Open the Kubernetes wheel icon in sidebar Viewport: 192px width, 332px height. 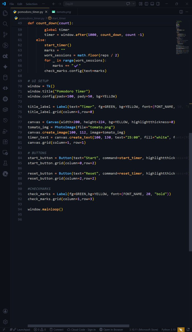coord(5,99)
